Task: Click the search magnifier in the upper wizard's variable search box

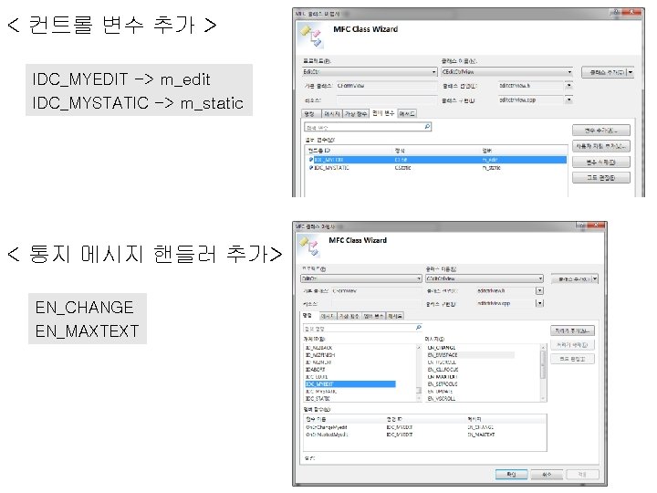Action: [x=427, y=126]
